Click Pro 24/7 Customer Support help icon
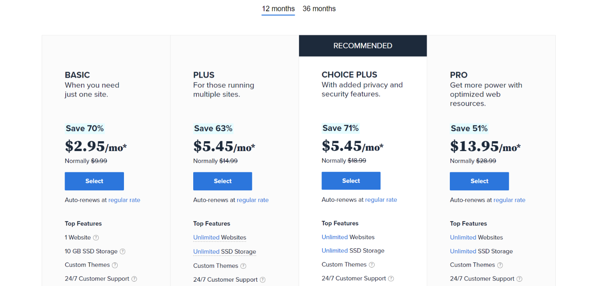This screenshot has width=597, height=286. click(519, 279)
